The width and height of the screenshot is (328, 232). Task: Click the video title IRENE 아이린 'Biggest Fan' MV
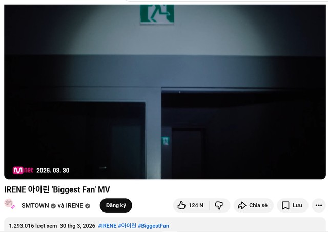tap(57, 189)
